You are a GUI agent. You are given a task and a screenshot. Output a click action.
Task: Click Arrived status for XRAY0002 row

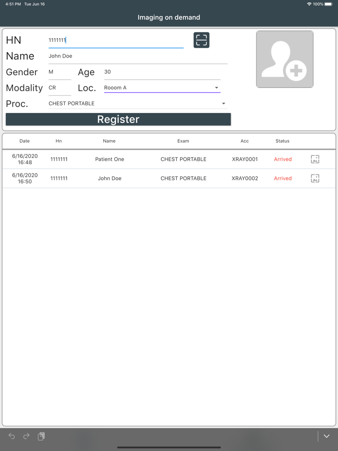(x=283, y=178)
